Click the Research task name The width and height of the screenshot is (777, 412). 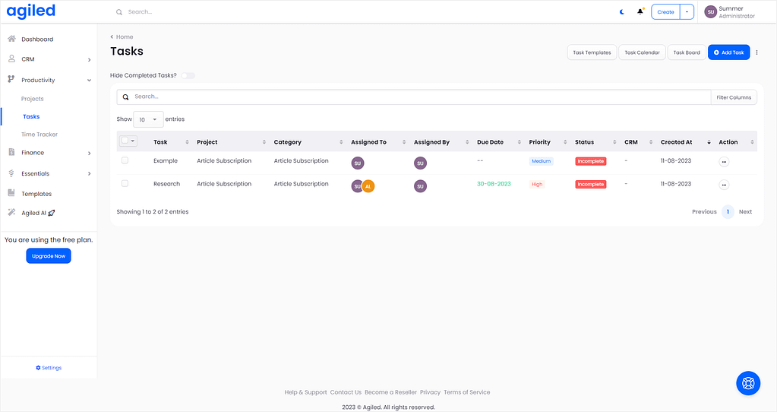tap(166, 184)
